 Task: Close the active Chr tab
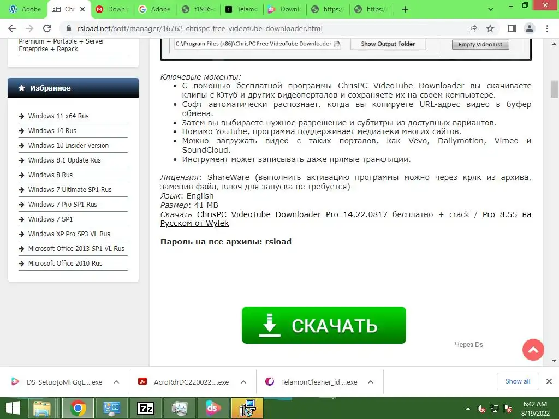pos(82,9)
